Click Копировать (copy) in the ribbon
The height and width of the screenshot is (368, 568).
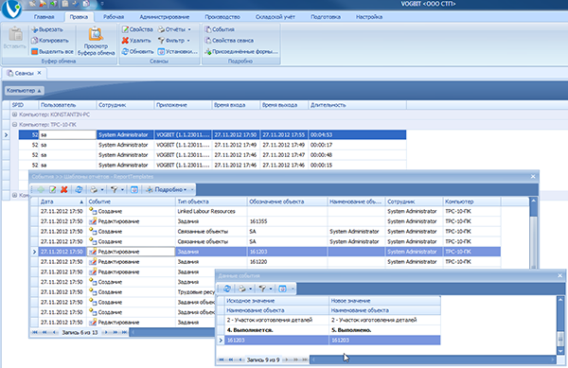[49, 41]
